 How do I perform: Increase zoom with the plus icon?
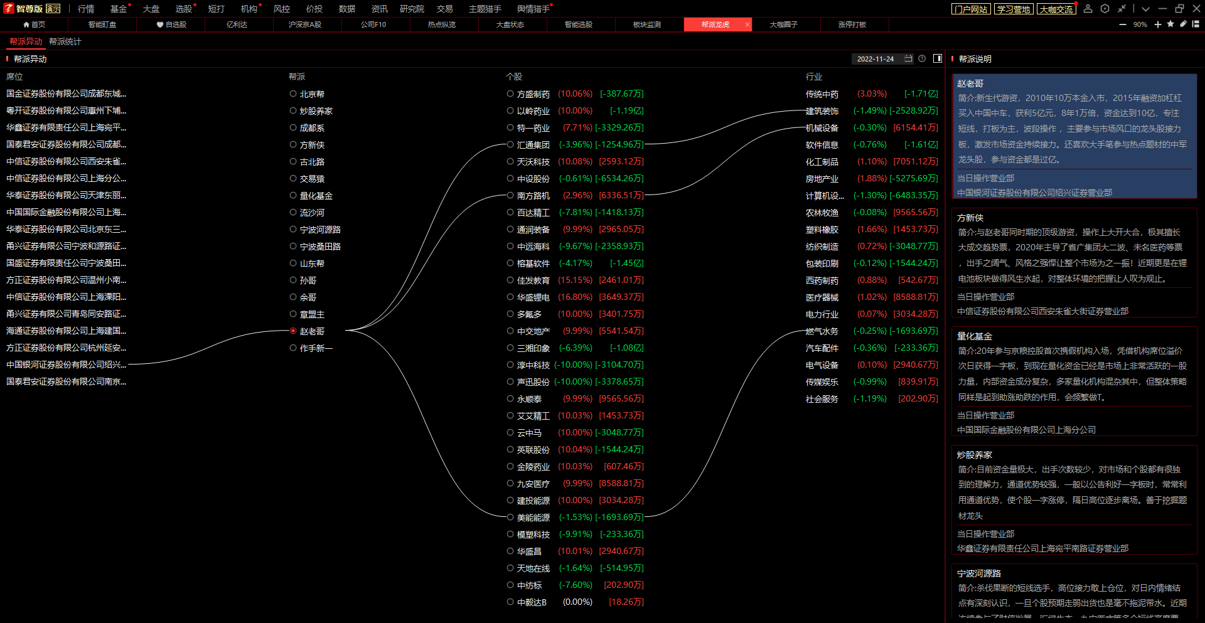[x=1158, y=24]
